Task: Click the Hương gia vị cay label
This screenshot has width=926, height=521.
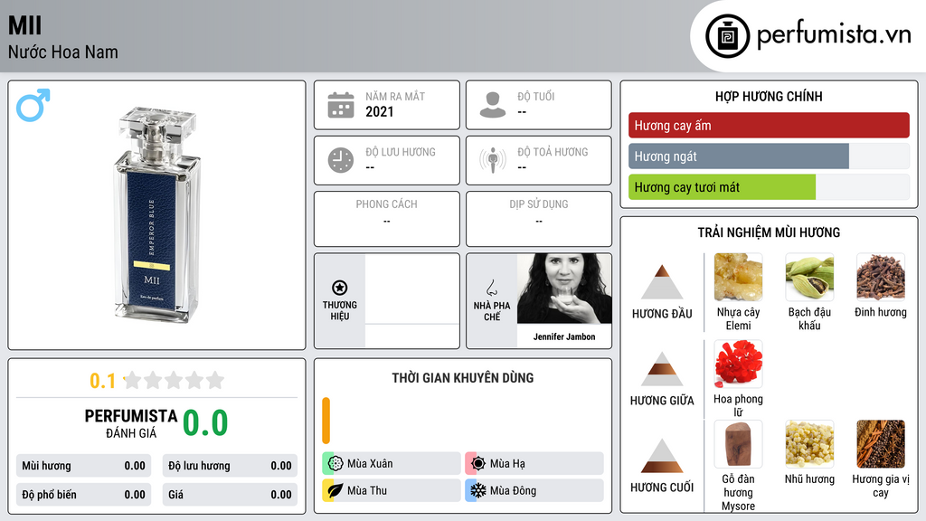Action: (881, 486)
